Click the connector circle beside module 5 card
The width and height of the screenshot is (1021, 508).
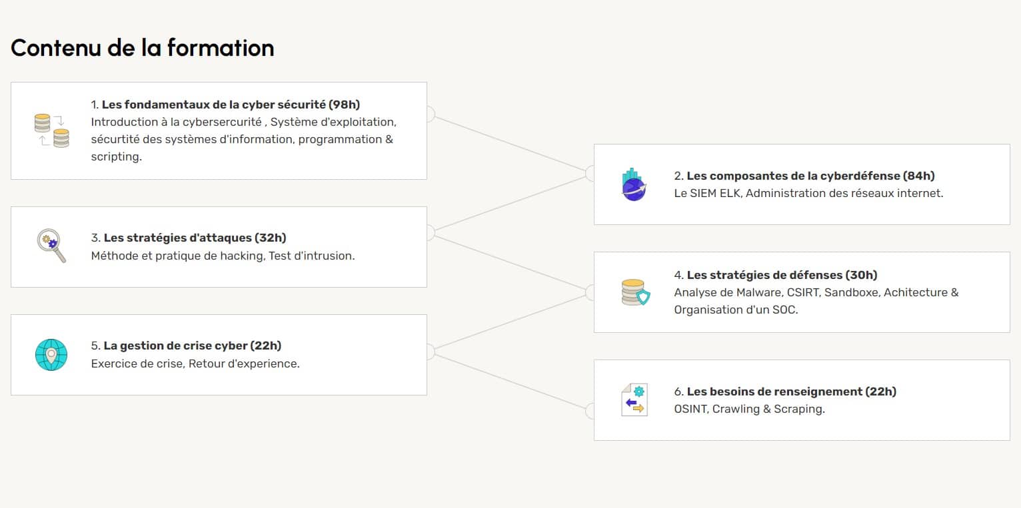(x=428, y=352)
